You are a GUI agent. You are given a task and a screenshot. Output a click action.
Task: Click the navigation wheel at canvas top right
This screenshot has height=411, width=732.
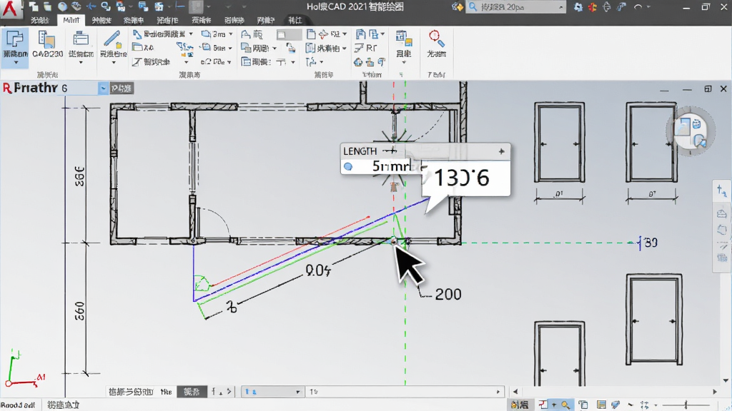(690, 132)
